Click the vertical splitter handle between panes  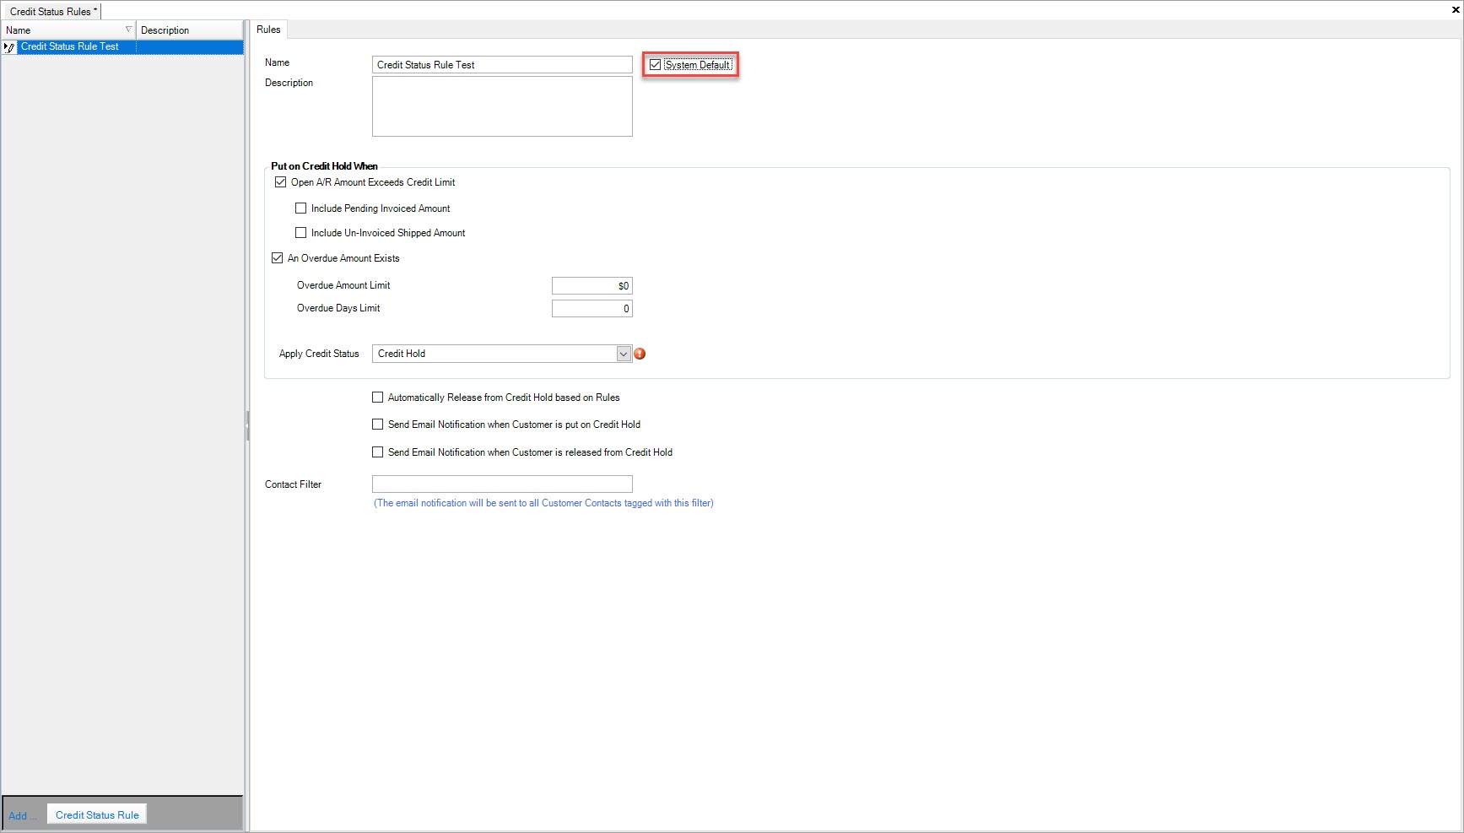[247, 426]
